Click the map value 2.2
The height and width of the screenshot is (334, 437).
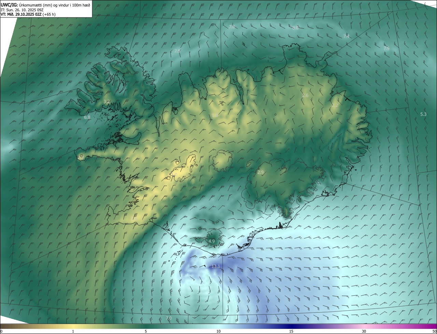[335, 106]
